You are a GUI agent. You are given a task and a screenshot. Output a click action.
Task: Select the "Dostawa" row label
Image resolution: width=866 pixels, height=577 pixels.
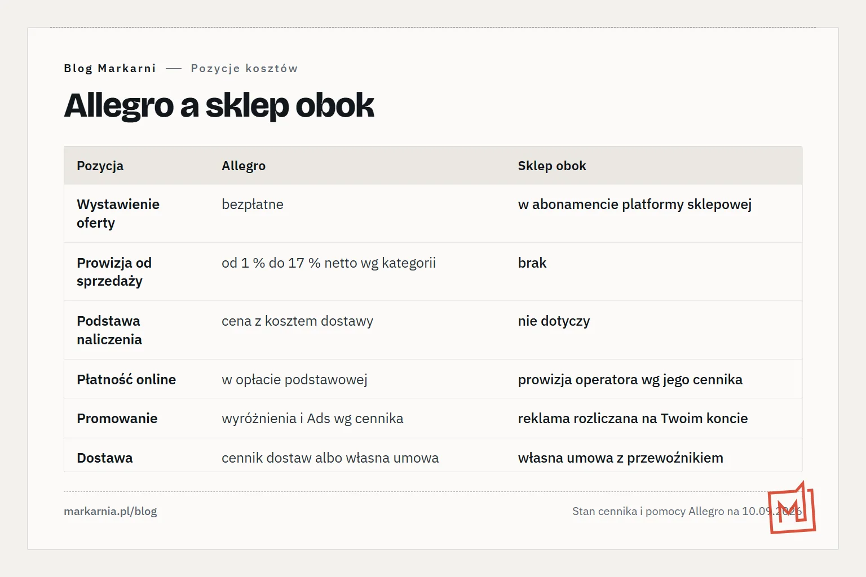click(x=105, y=458)
